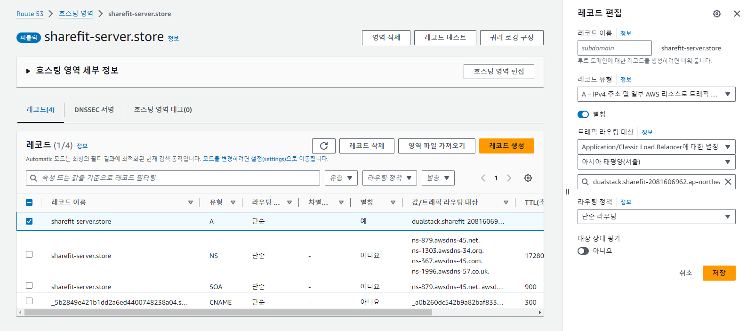Click the import zone file button

[437, 146]
